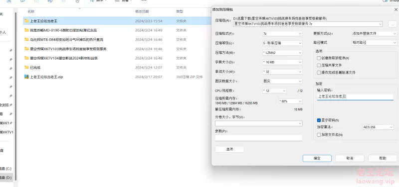399x187 pixels.
Task: Click 选项 button in dialog
Action: coord(229,149)
